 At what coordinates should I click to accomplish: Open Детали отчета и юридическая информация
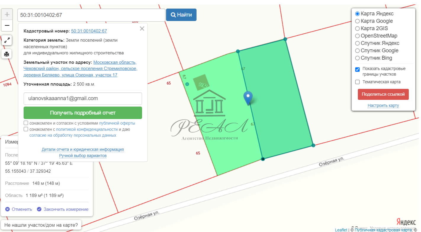coord(83,149)
